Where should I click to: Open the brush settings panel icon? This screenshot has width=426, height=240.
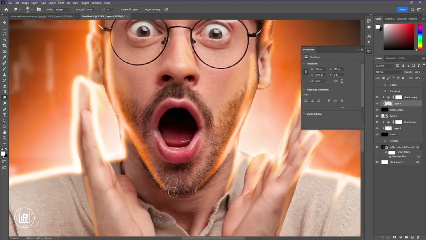39,9
